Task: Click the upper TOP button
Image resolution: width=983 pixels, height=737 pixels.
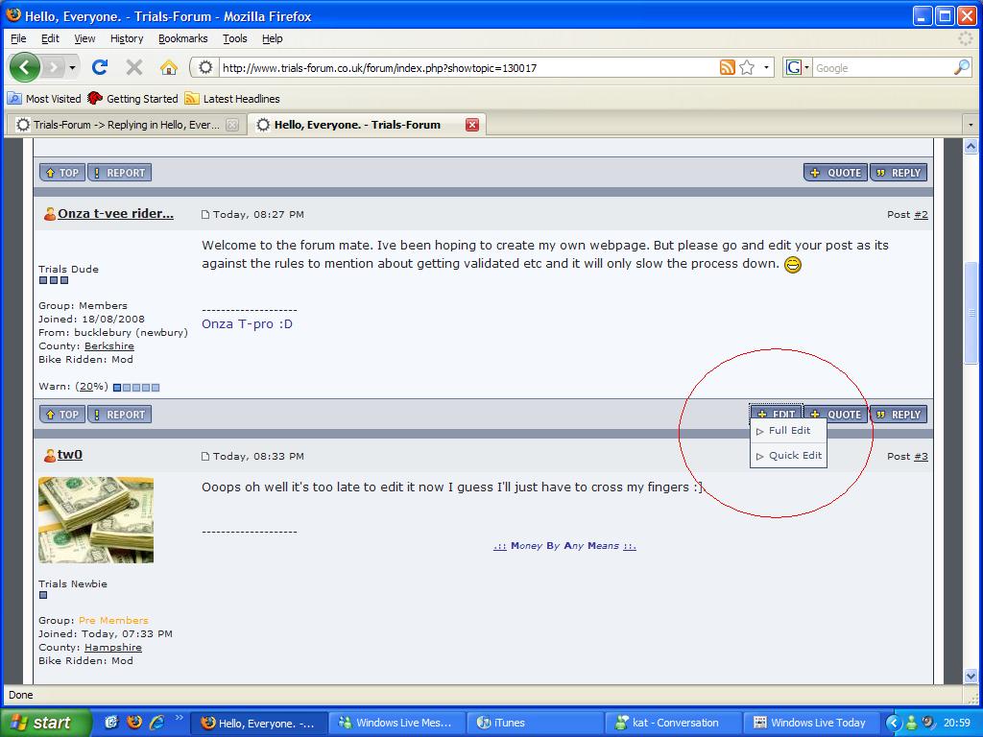Action: pyautogui.click(x=62, y=173)
